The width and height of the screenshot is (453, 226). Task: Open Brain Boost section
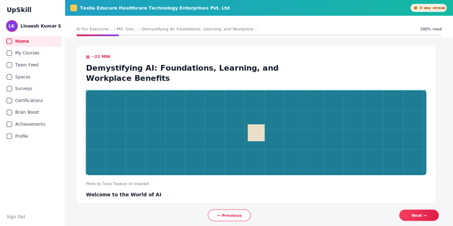(x=32, y=113)
